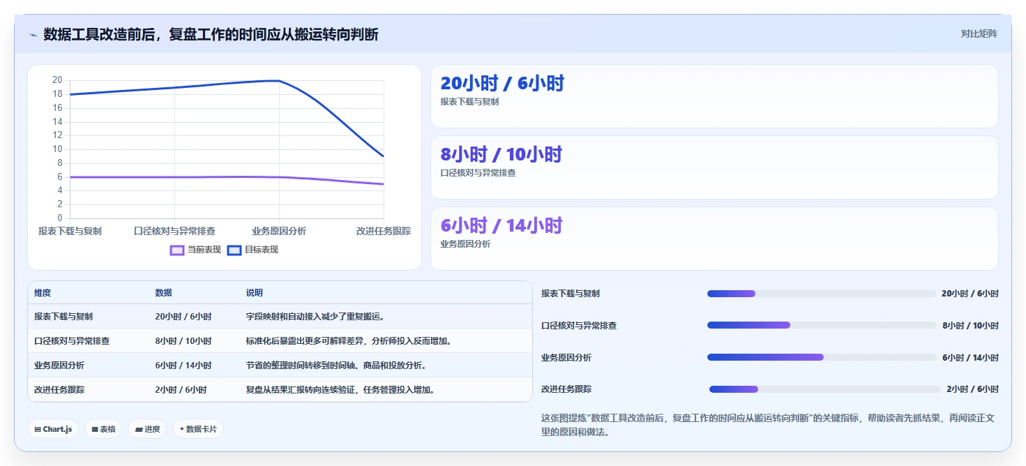Click the 8小时 / 10小时 data card value
The image size is (1026, 466).
pyautogui.click(x=501, y=154)
